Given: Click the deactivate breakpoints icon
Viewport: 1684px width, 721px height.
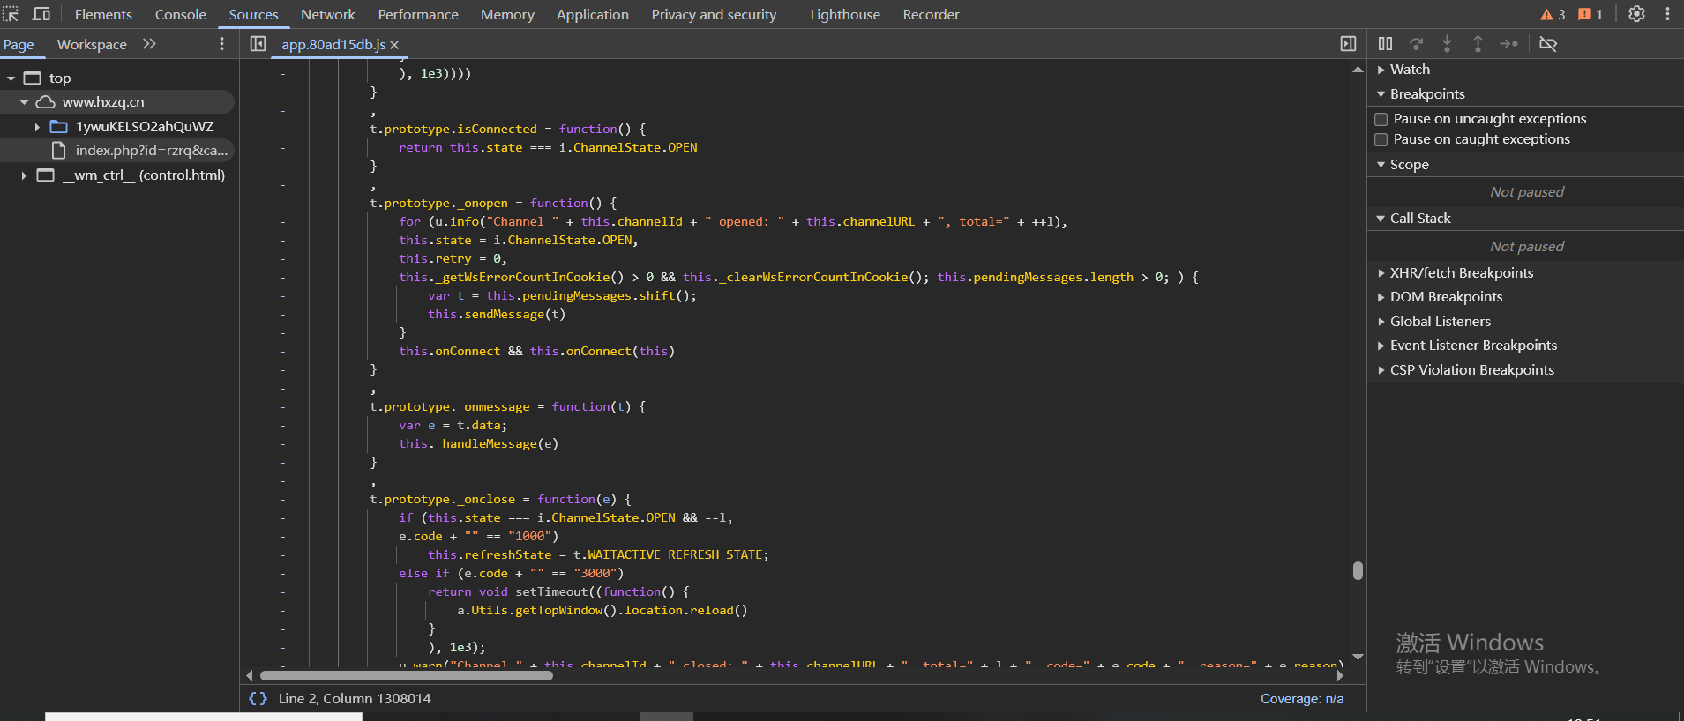Looking at the screenshot, I should [1547, 44].
